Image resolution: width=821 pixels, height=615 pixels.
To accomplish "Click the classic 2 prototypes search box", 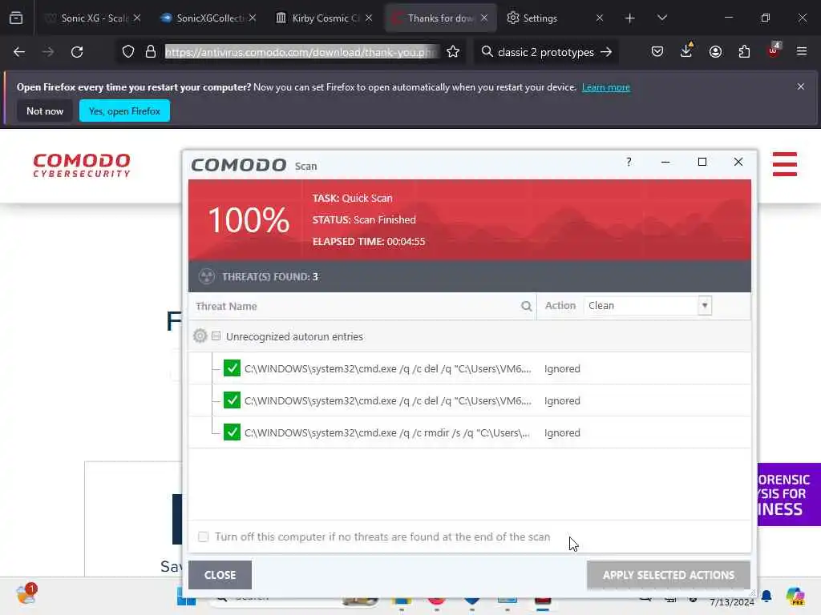I will tap(545, 52).
